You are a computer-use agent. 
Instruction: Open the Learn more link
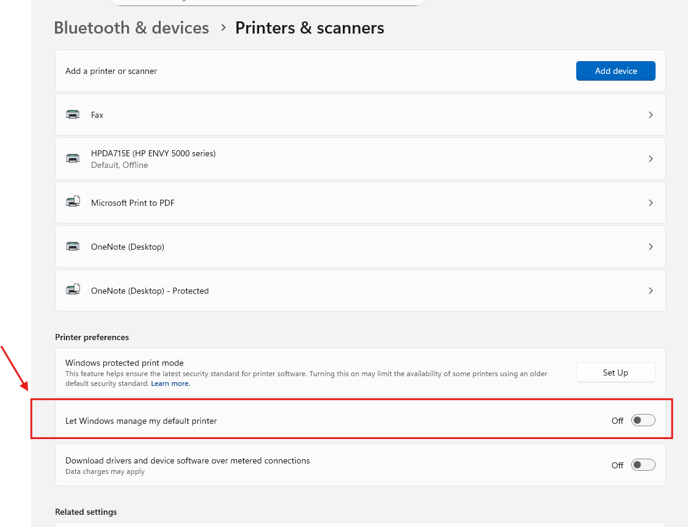coord(170,383)
